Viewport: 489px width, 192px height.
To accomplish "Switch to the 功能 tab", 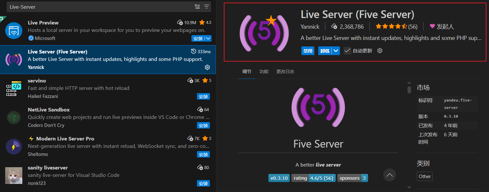I will click(264, 72).
